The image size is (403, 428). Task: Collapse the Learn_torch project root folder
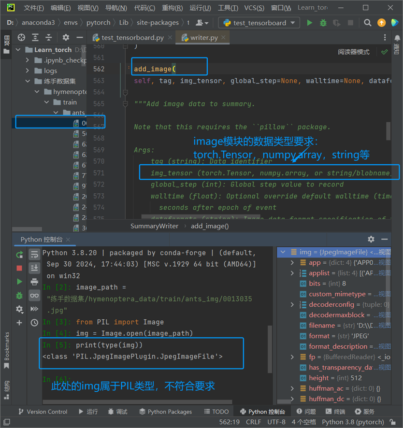click(x=18, y=50)
